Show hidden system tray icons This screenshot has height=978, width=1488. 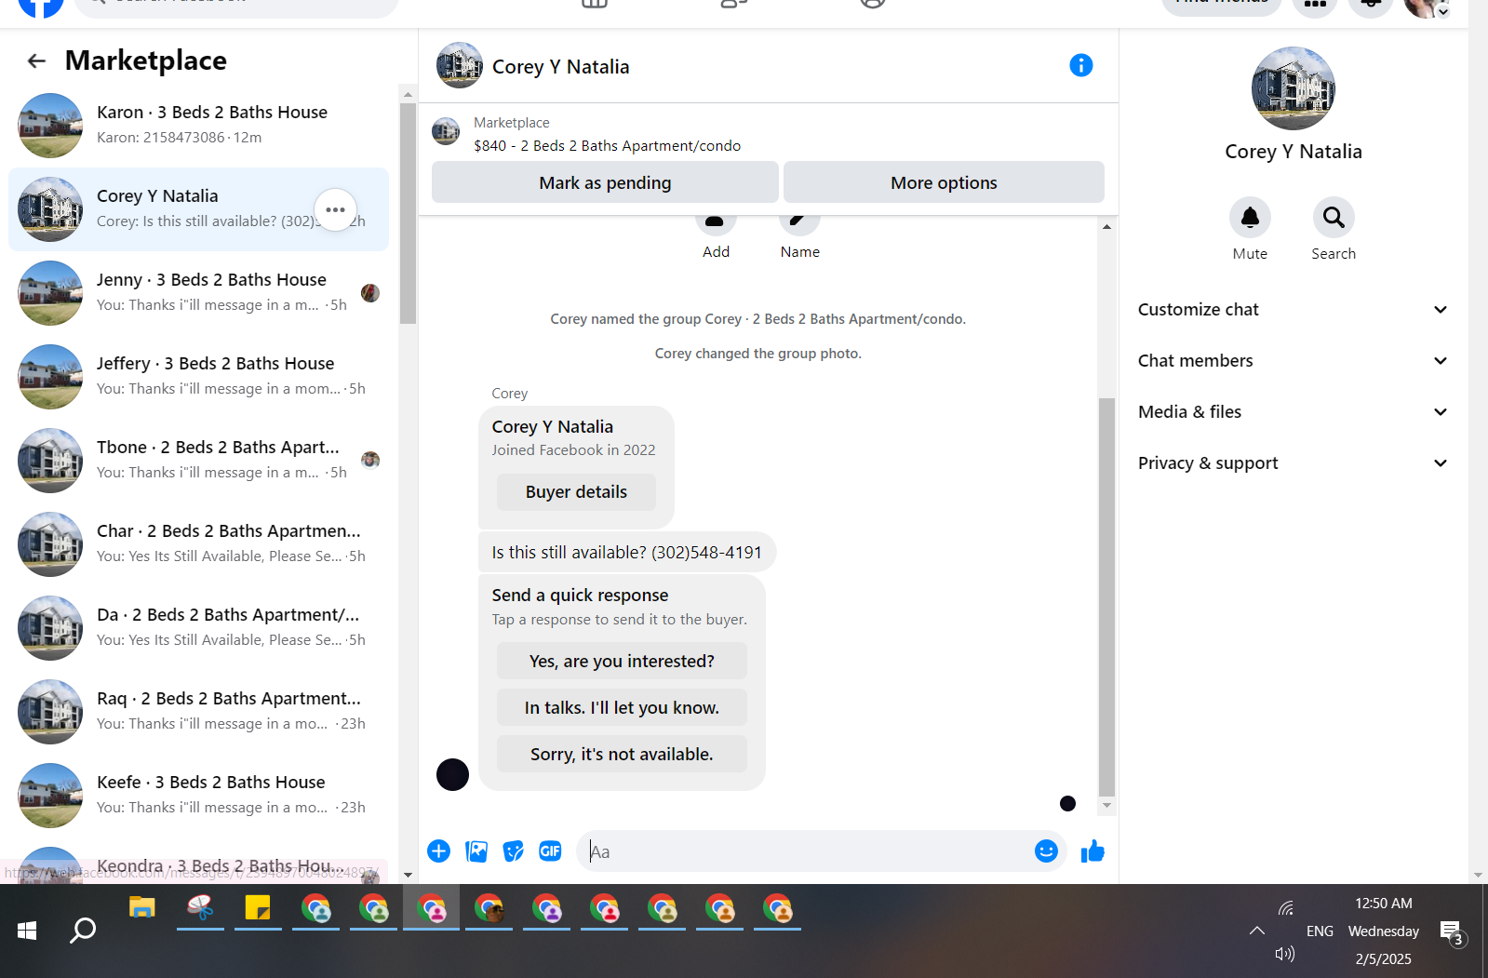tap(1256, 931)
